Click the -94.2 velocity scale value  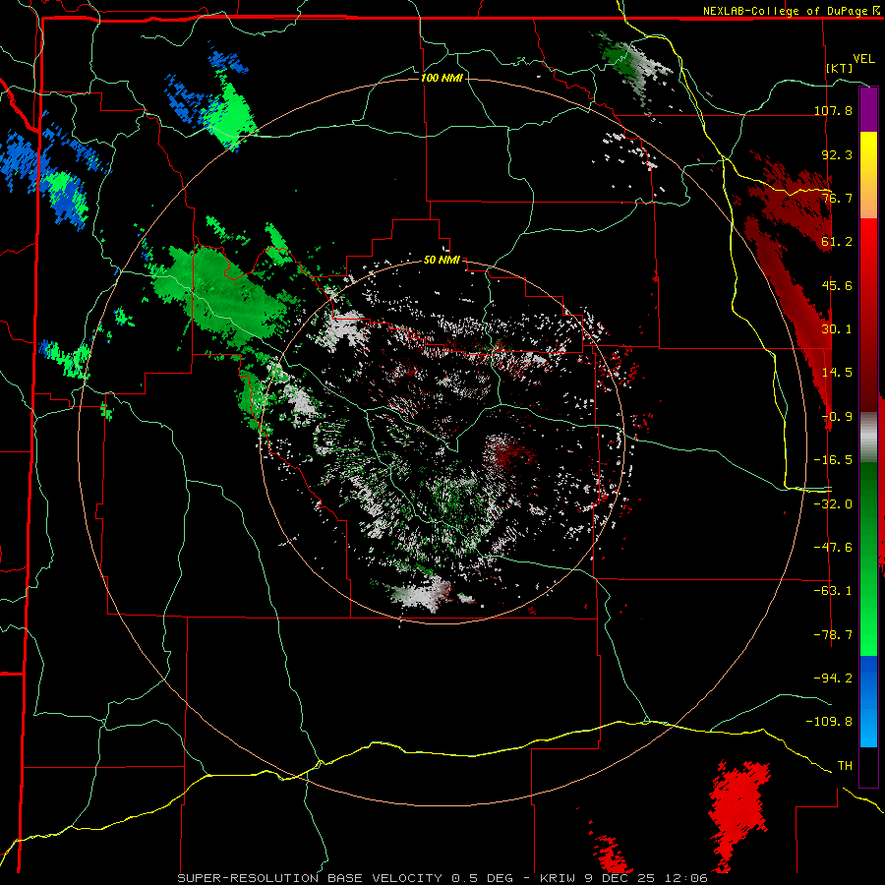click(x=833, y=678)
